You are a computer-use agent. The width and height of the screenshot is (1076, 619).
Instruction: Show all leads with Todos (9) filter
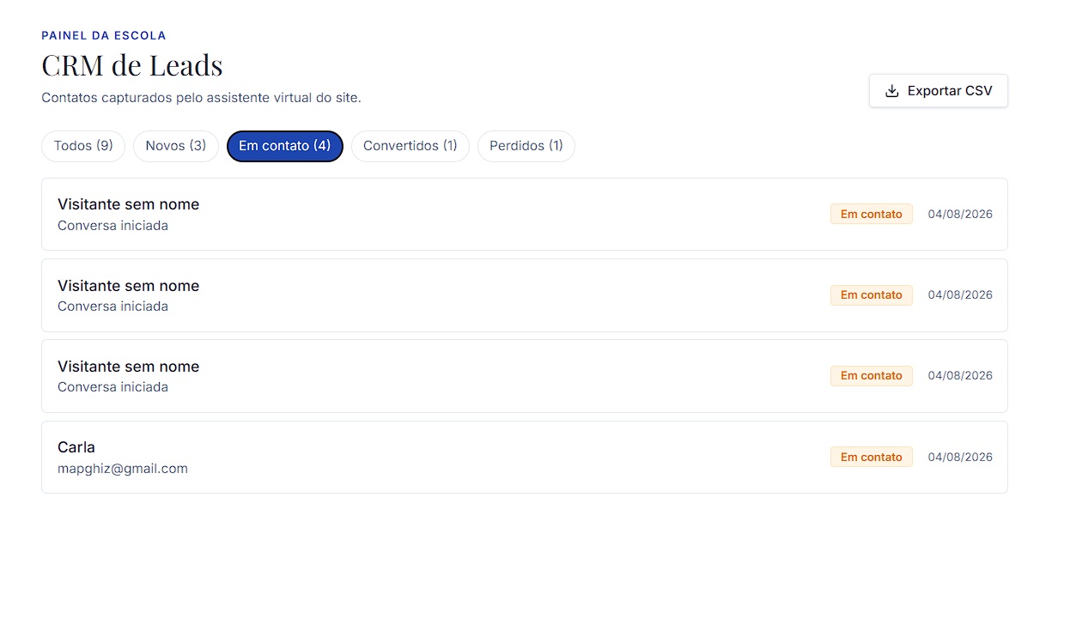(83, 146)
